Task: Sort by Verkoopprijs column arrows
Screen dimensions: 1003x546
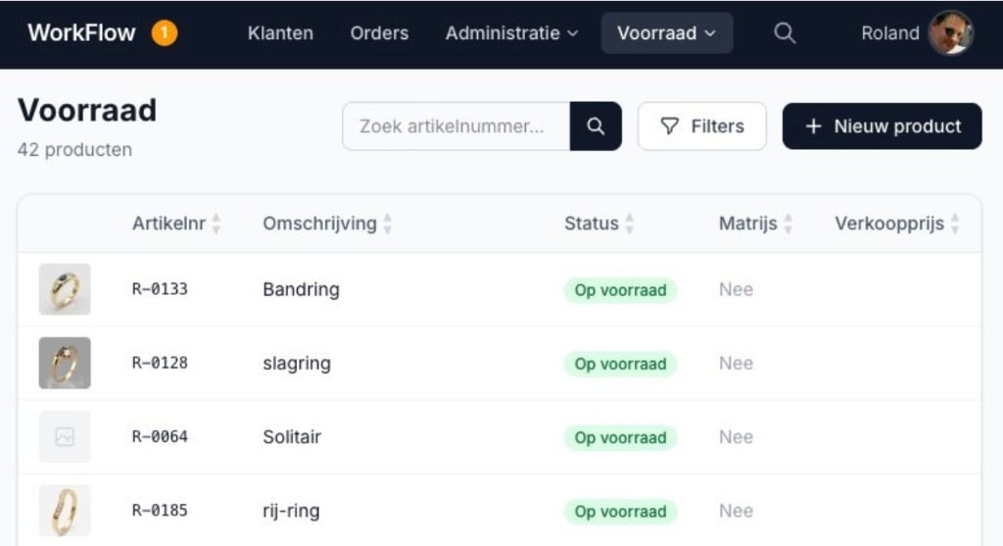Action: point(955,223)
